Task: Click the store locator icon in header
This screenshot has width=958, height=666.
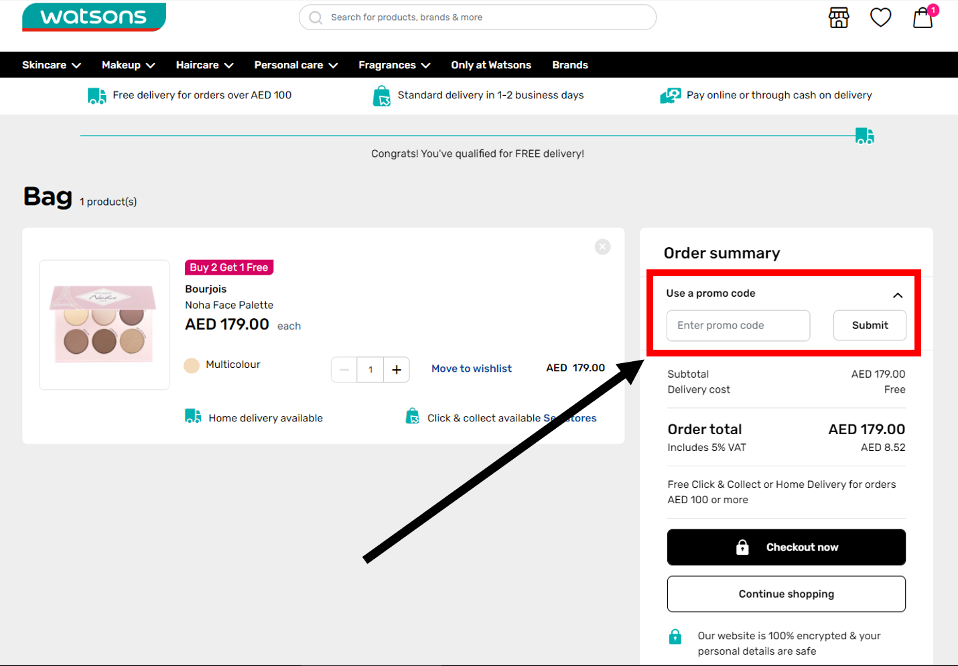Action: click(x=838, y=17)
